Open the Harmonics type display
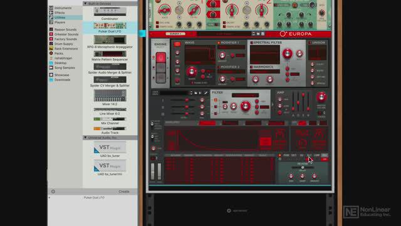401x226 pixels. point(264,72)
